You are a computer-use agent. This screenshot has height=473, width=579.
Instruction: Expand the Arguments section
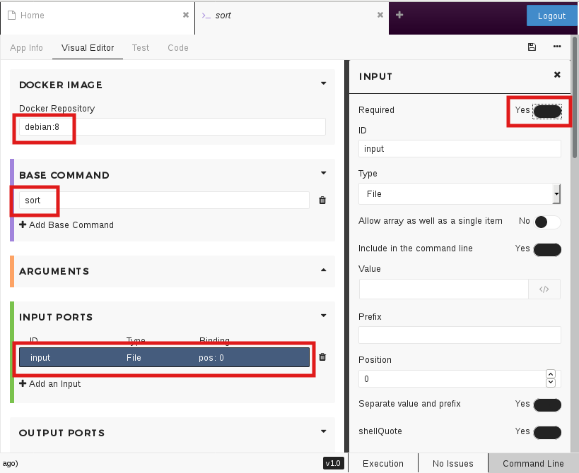pyautogui.click(x=324, y=270)
